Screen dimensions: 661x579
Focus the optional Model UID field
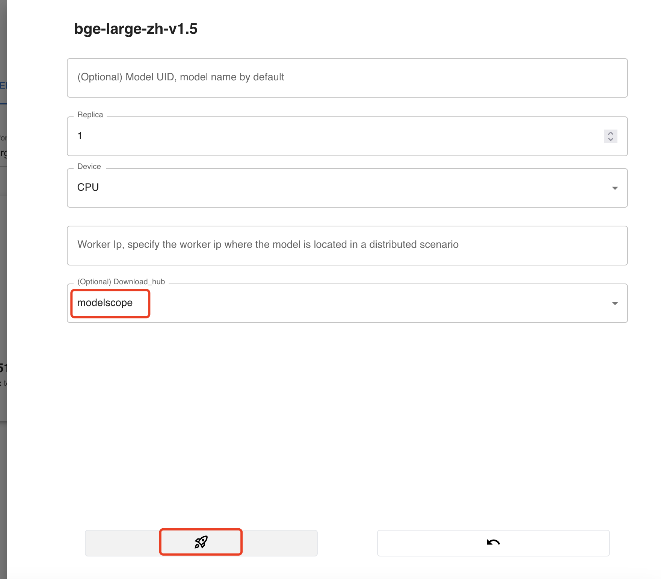[347, 78]
